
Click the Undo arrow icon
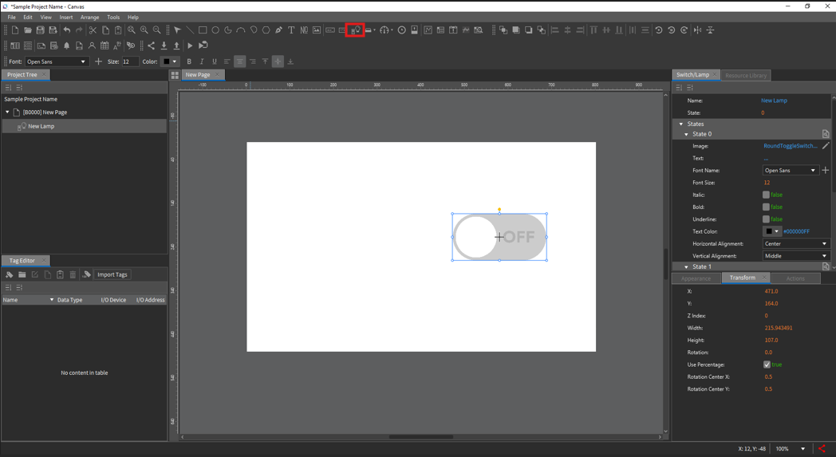pos(67,30)
